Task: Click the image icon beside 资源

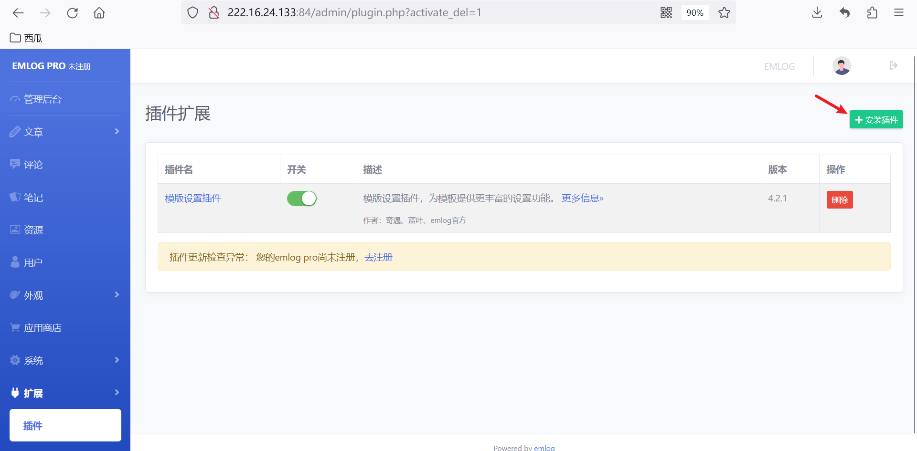Action: (15, 230)
